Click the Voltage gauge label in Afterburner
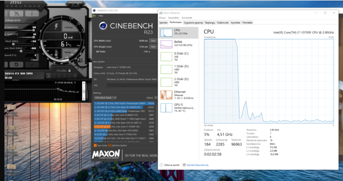The image size is (343, 181). (69, 27)
